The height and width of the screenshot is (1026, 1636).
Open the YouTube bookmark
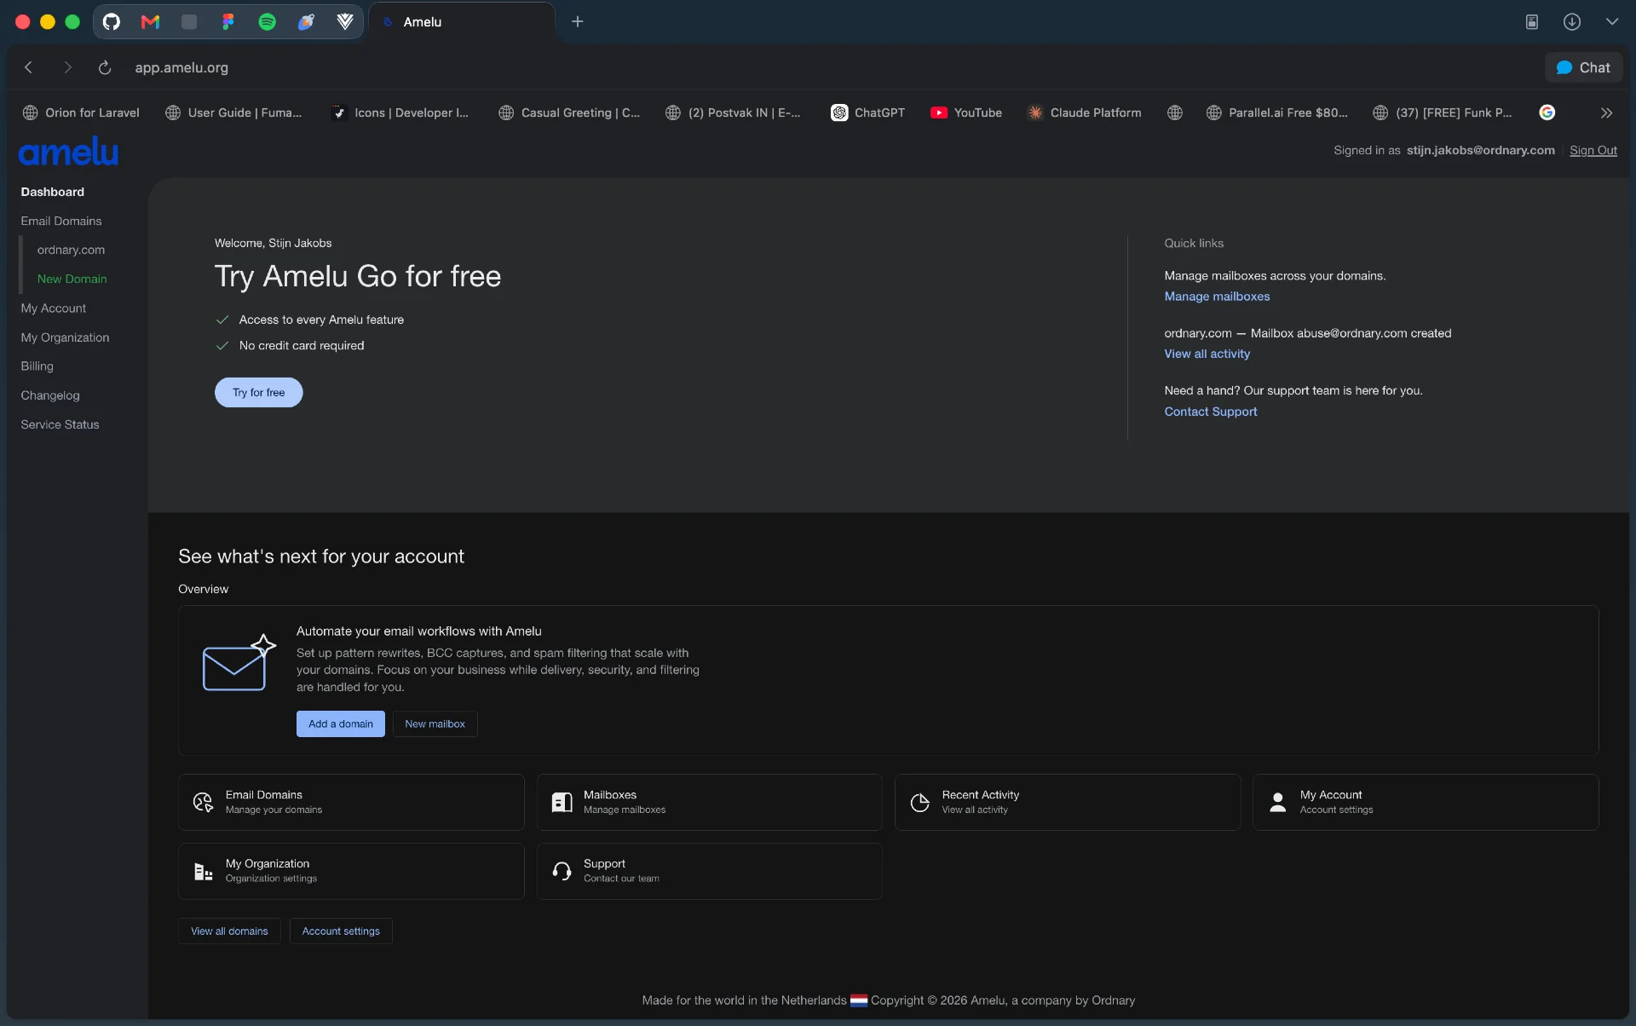click(966, 112)
